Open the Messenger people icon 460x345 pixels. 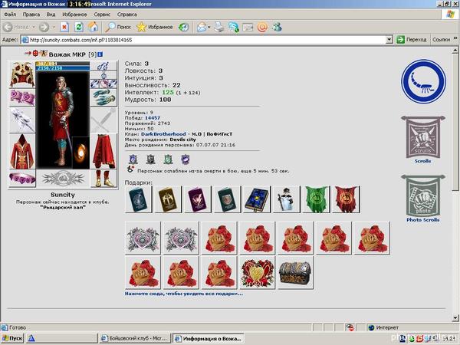coord(277,27)
